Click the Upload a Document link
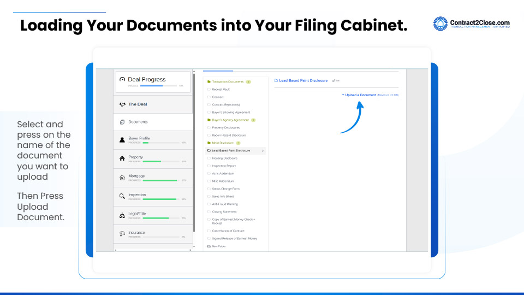 click(360, 95)
